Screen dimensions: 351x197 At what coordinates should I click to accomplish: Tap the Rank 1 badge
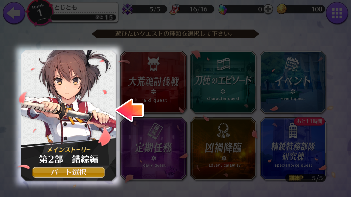(40, 12)
